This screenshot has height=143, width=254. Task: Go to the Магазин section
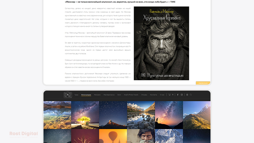97,95
